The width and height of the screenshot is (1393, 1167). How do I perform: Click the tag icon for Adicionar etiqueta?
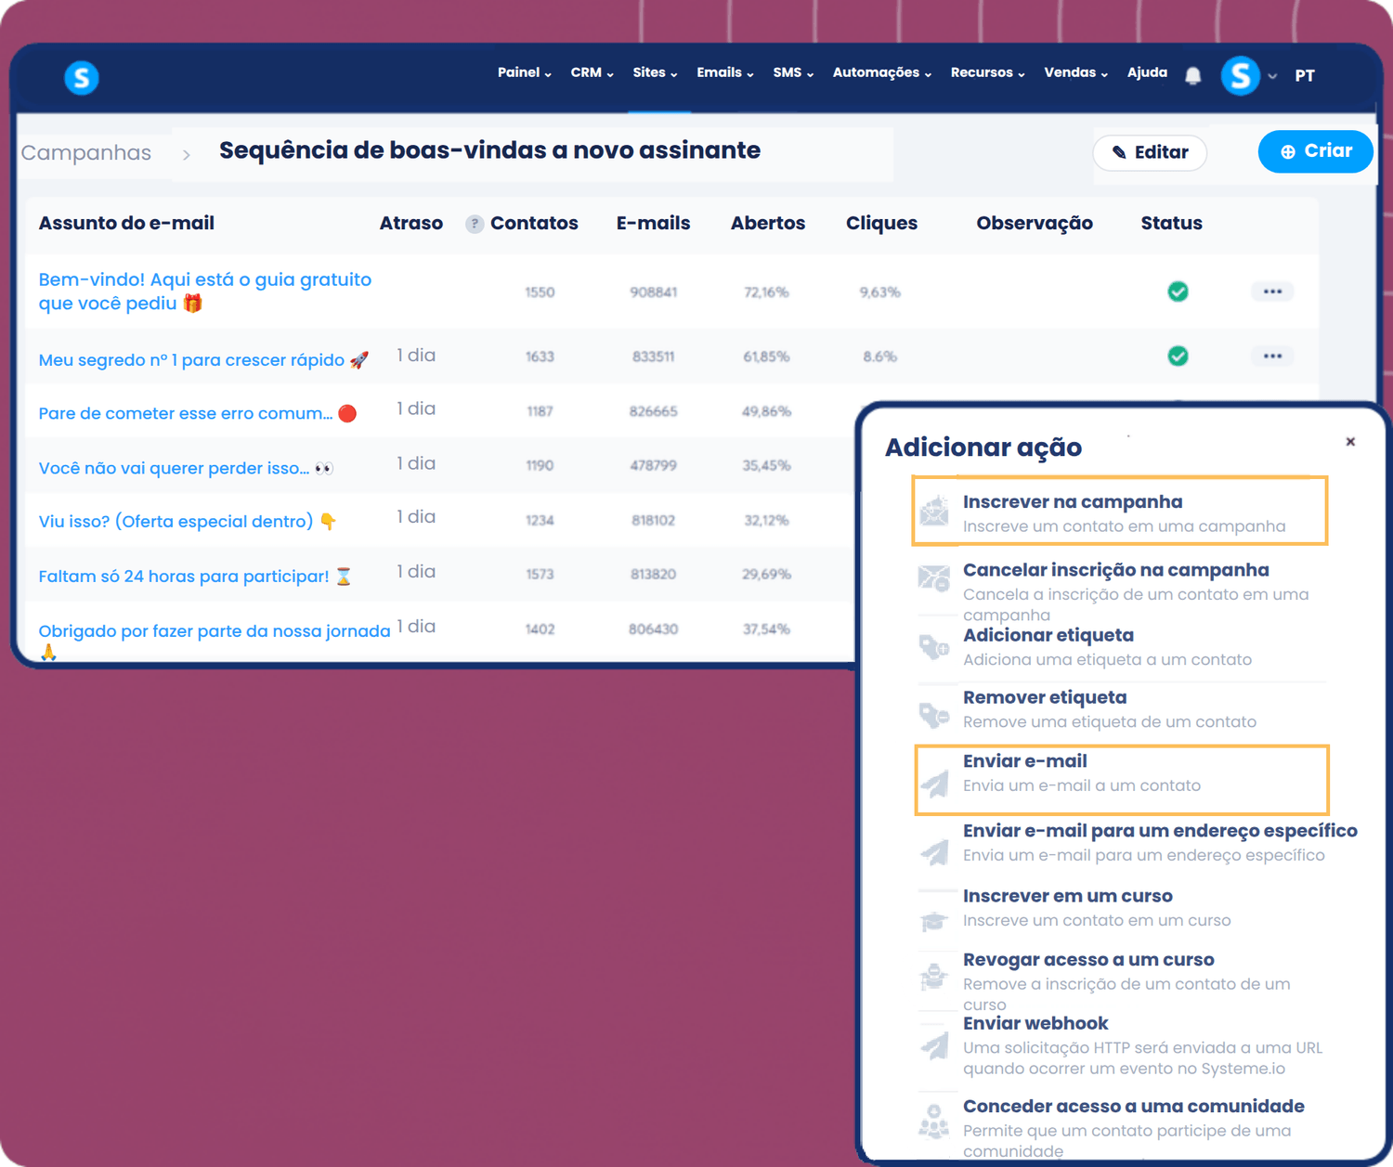934,647
